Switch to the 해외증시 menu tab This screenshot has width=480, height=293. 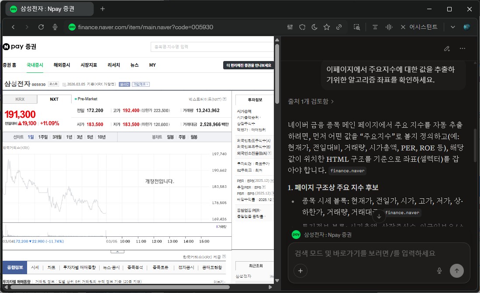click(x=61, y=65)
